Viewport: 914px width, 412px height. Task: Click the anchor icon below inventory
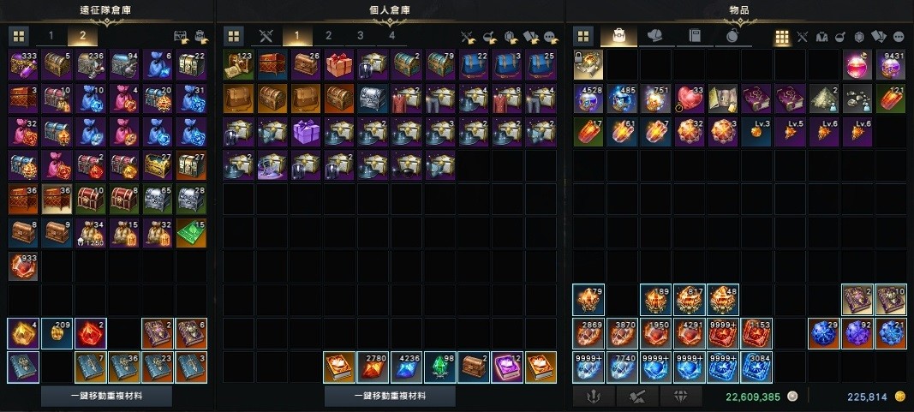(x=592, y=397)
